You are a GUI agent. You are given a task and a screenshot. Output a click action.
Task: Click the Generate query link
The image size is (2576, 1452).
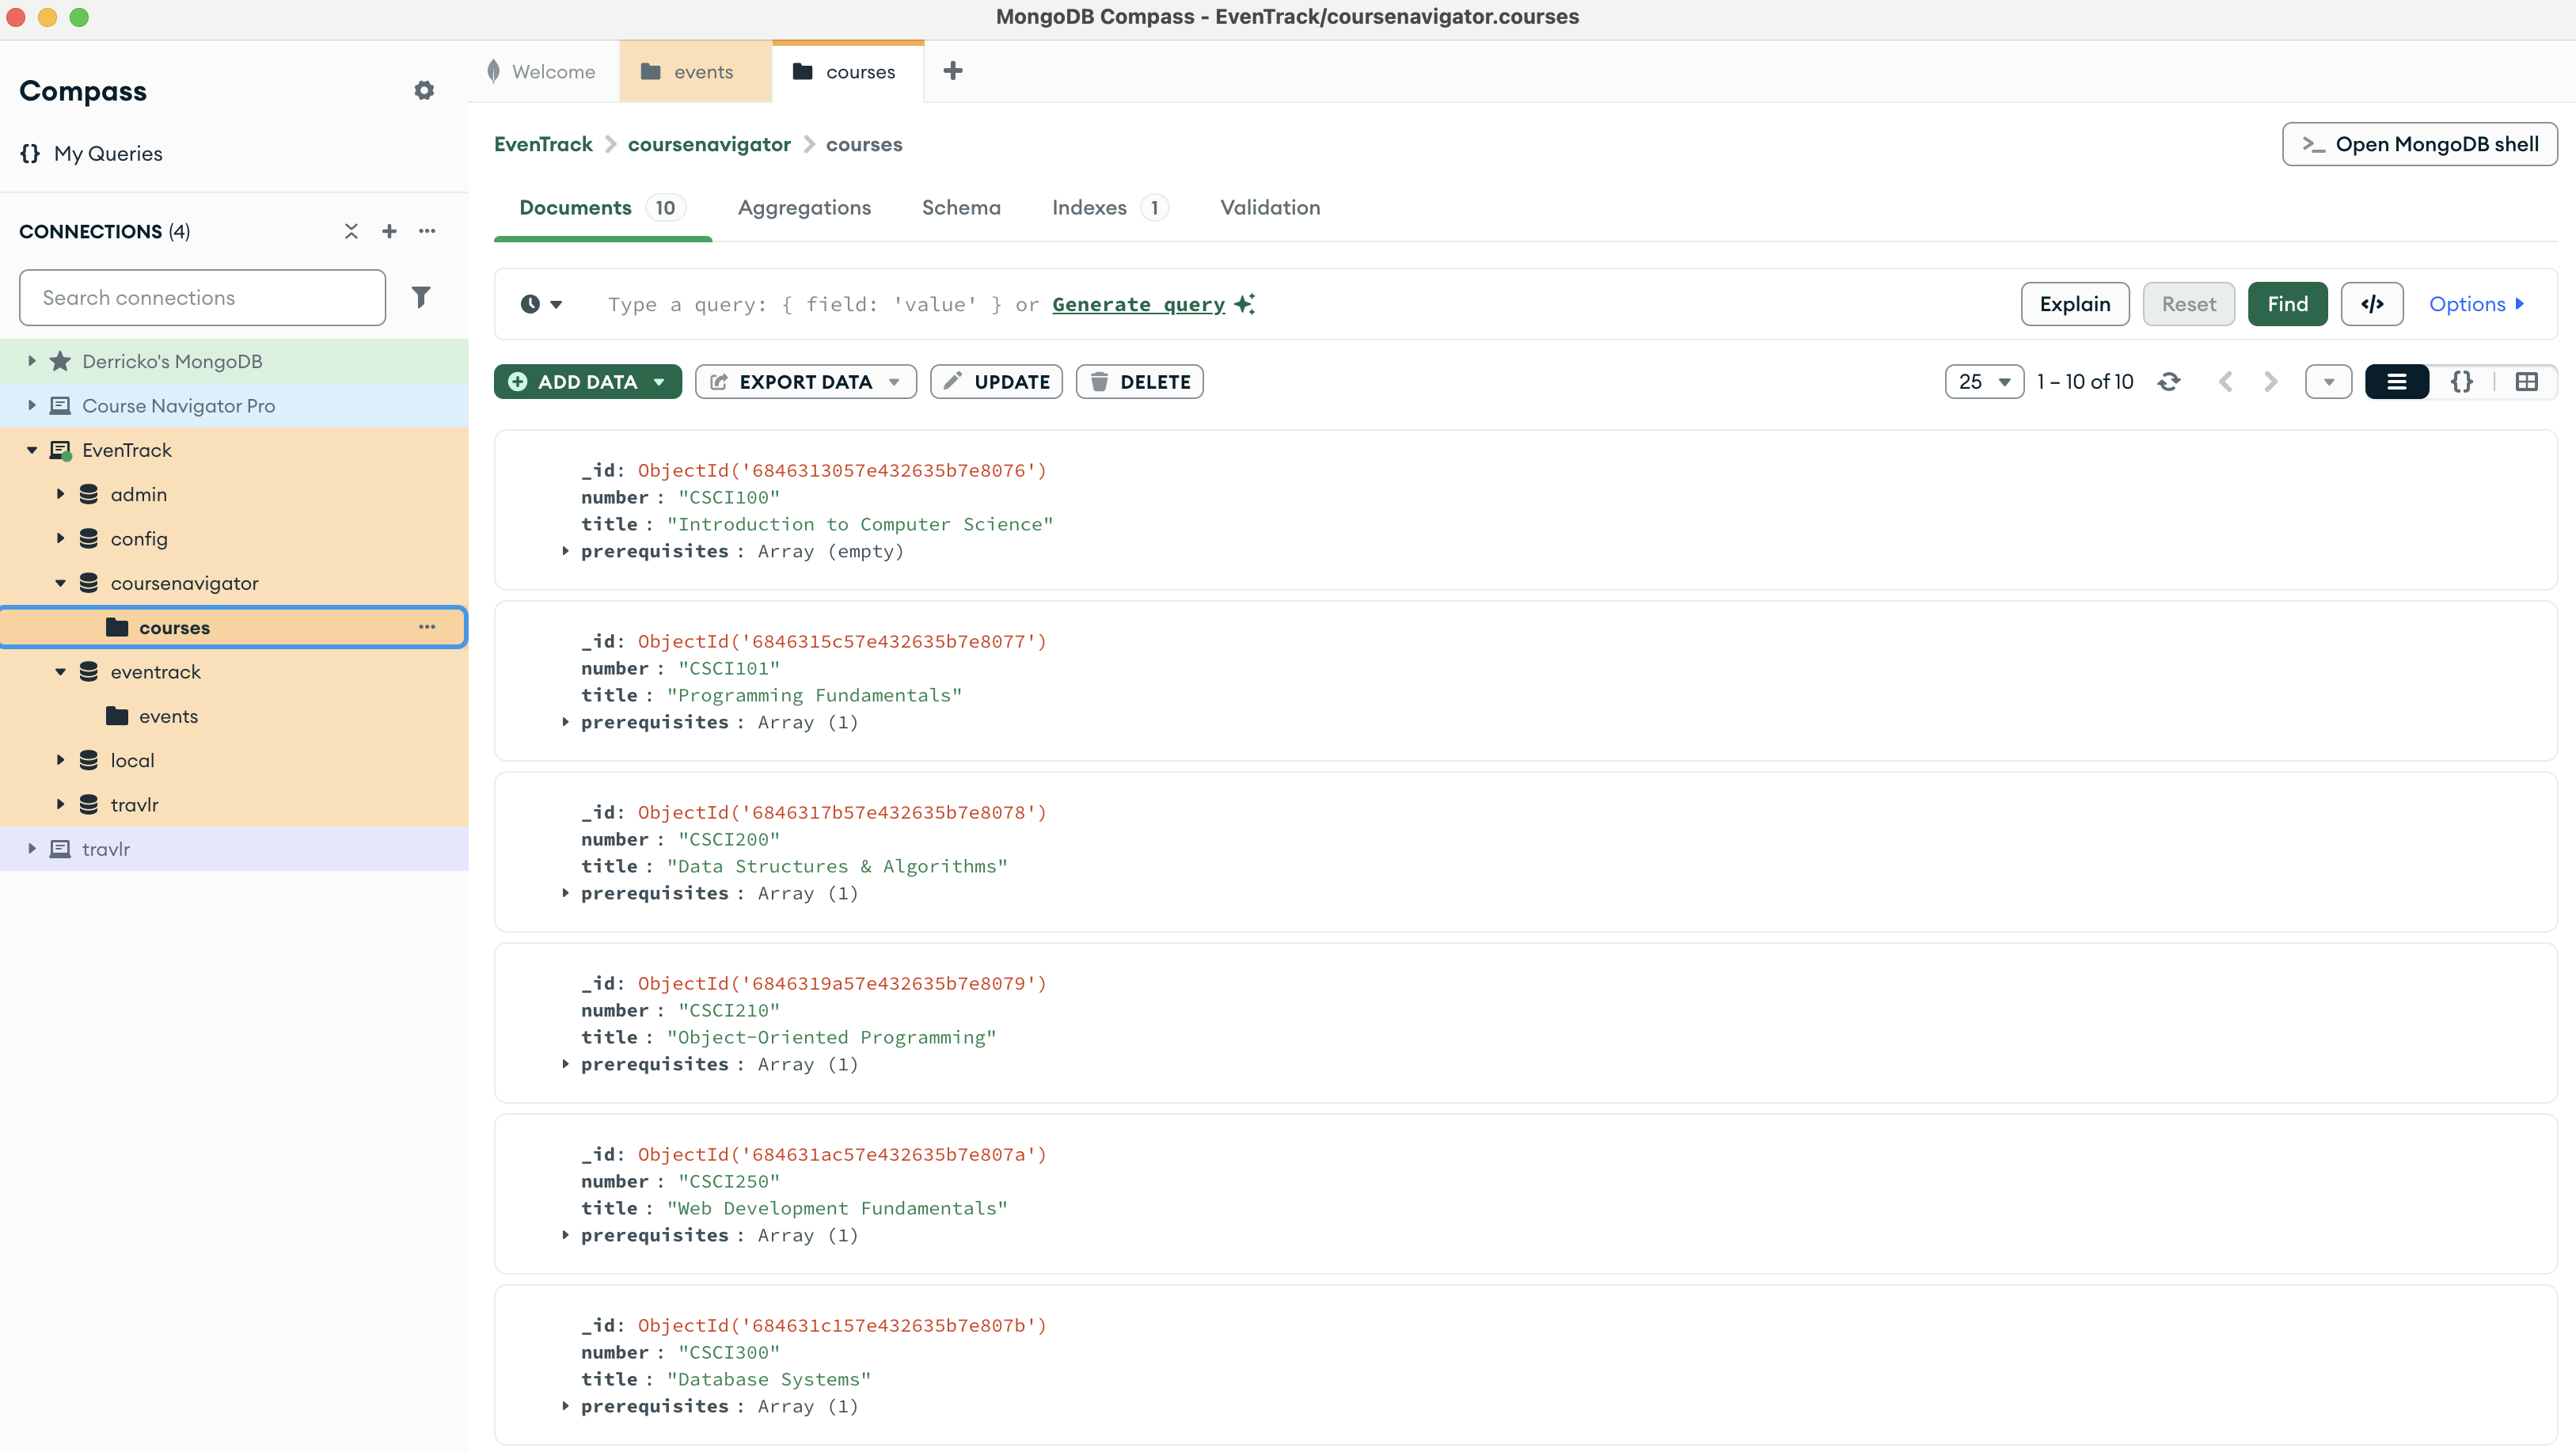(x=1138, y=304)
